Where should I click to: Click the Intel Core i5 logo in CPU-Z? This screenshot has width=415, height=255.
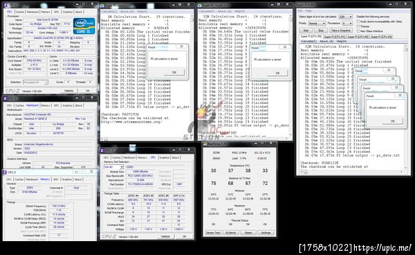click(84, 26)
